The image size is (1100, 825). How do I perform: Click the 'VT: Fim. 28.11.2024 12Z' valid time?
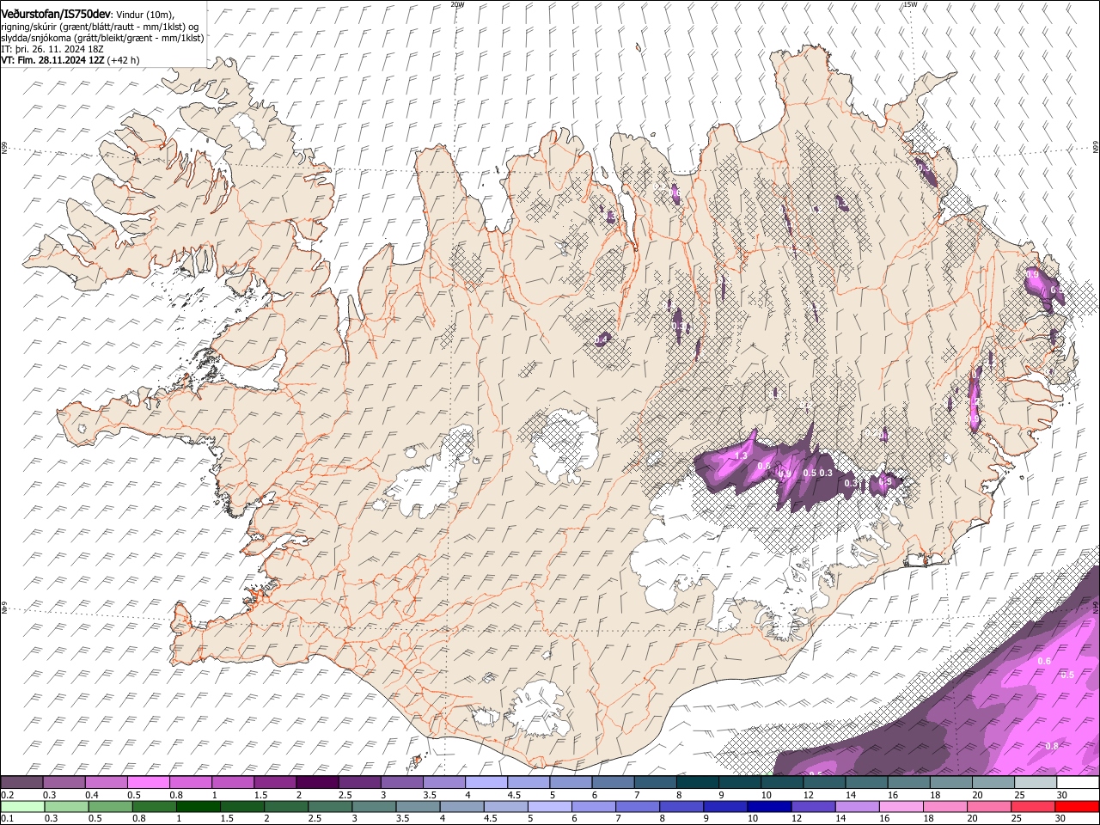(x=53, y=60)
